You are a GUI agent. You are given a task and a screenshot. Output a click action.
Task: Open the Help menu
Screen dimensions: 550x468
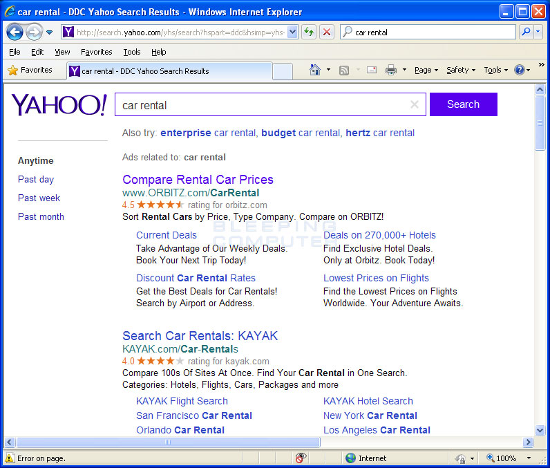point(158,52)
